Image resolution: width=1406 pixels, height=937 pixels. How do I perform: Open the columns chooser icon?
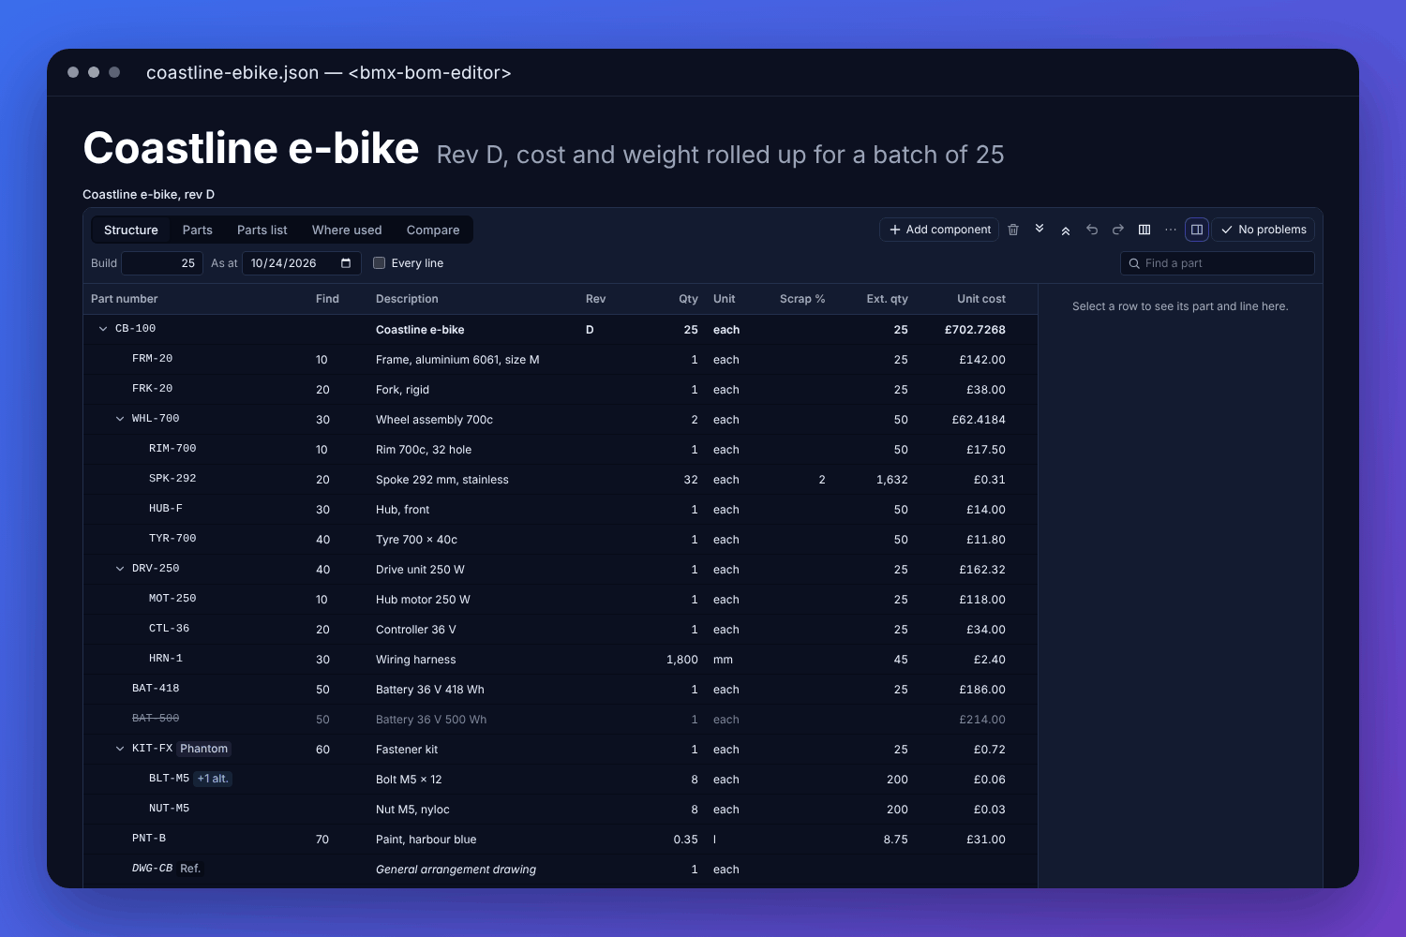pyautogui.click(x=1144, y=230)
